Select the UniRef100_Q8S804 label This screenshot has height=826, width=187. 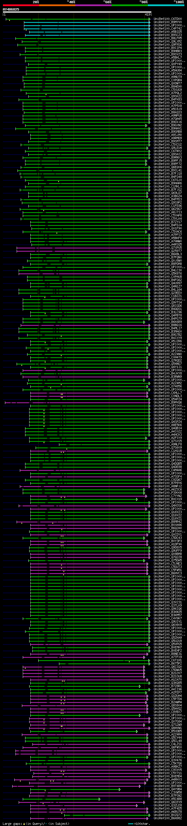point(167,705)
